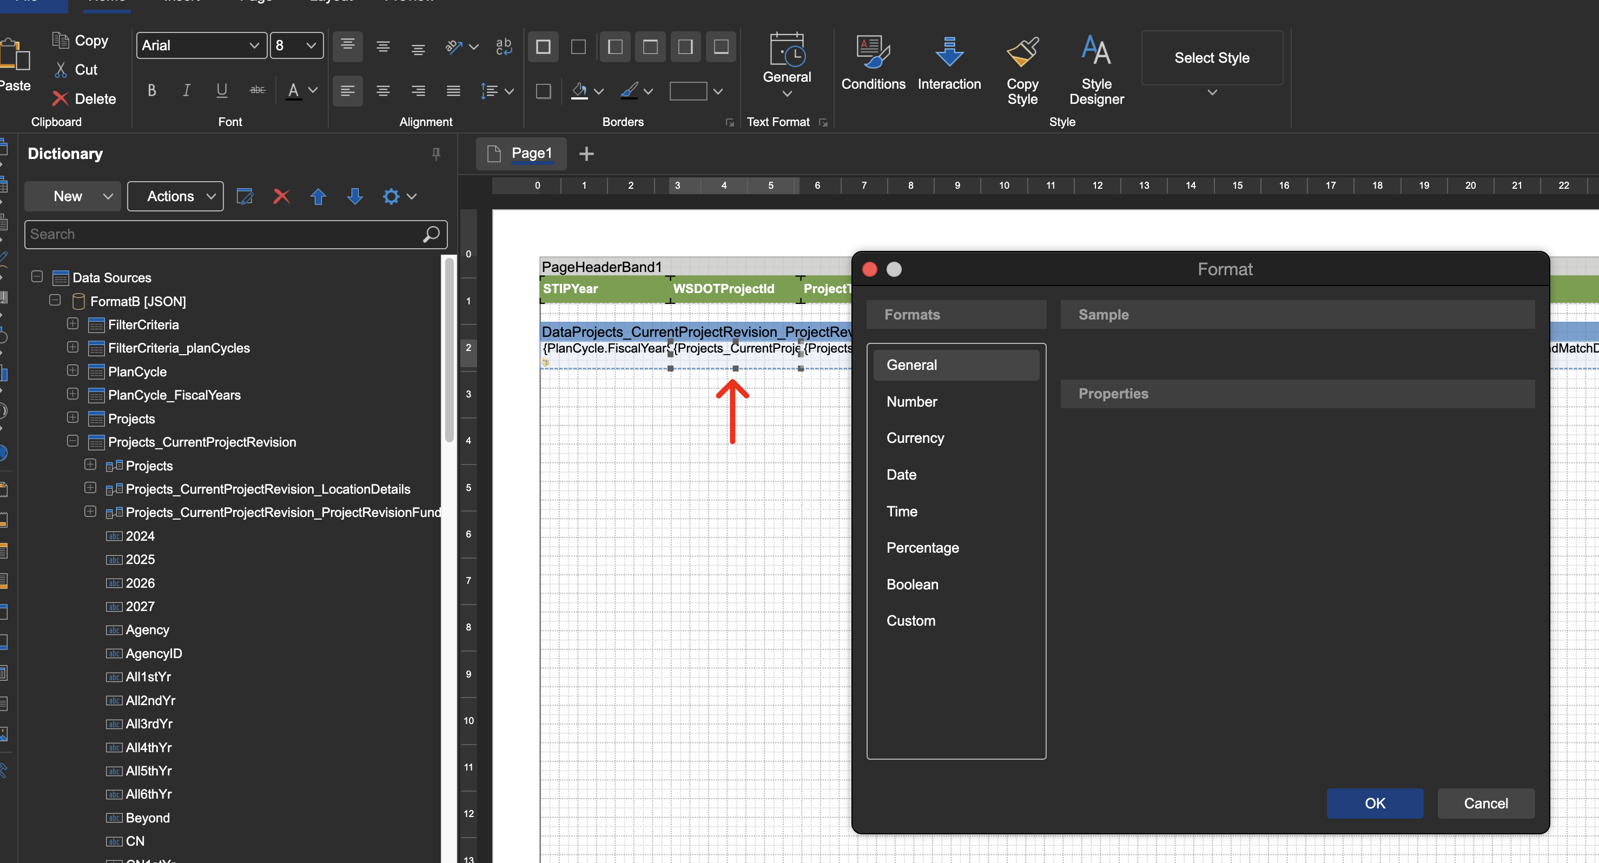Open the Conditions editor
The height and width of the screenshot is (863, 1599).
tap(873, 63)
